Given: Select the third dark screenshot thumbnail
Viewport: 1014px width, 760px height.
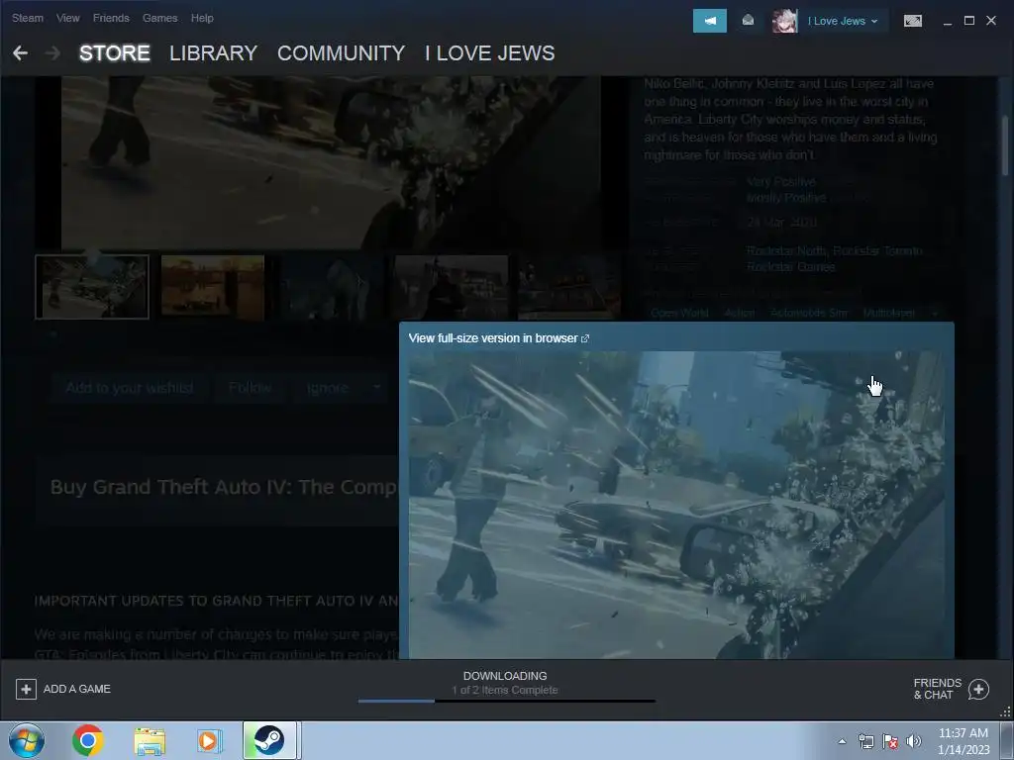Looking at the screenshot, I should click(332, 287).
